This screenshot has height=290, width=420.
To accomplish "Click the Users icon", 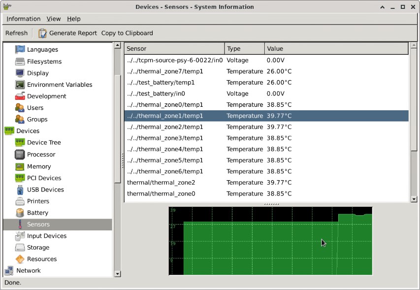I will click(x=20, y=108).
